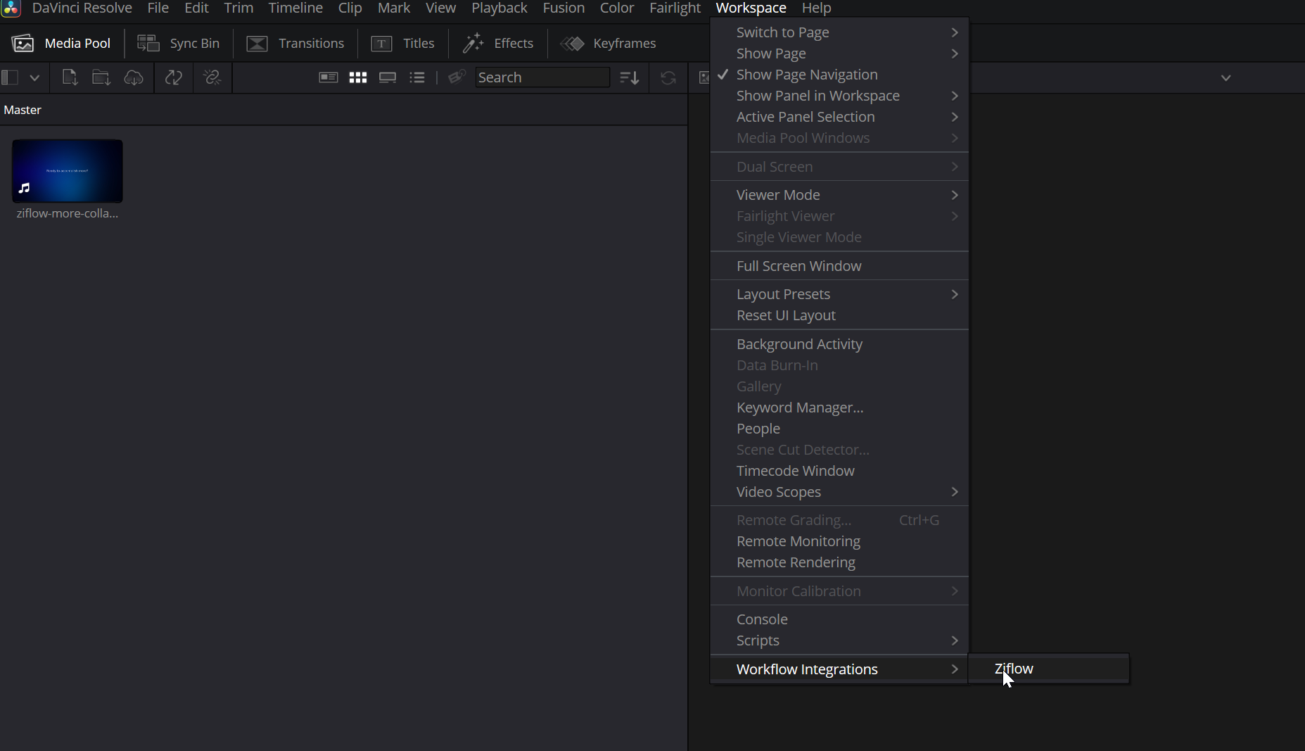
Task: Expand Show Panel in Workspace submenu
Action: click(x=839, y=96)
